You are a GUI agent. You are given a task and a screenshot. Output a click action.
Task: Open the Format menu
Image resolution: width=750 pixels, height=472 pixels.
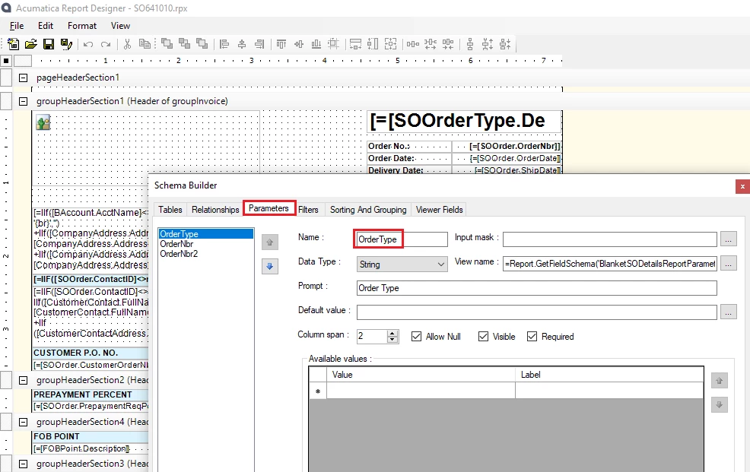[82, 26]
